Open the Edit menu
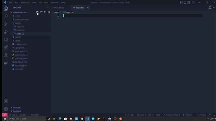Screen dimensions: 216x121 (x=17, y=2)
